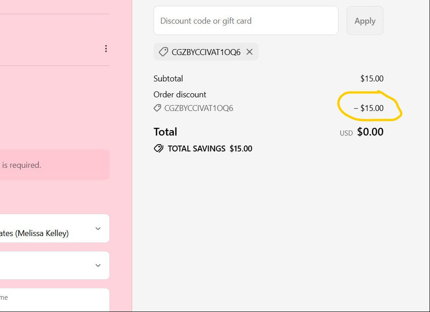Expand the dropdown below Melissa Kelley
This screenshot has height=312, width=430.
[98, 265]
